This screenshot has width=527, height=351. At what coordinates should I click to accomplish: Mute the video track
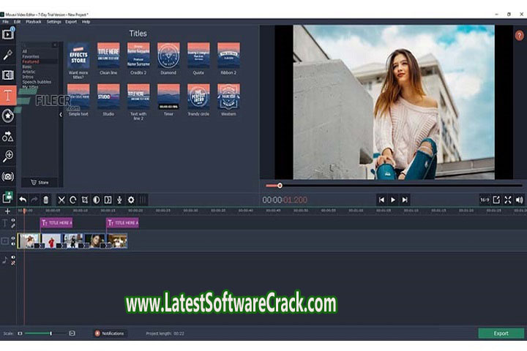13,244
